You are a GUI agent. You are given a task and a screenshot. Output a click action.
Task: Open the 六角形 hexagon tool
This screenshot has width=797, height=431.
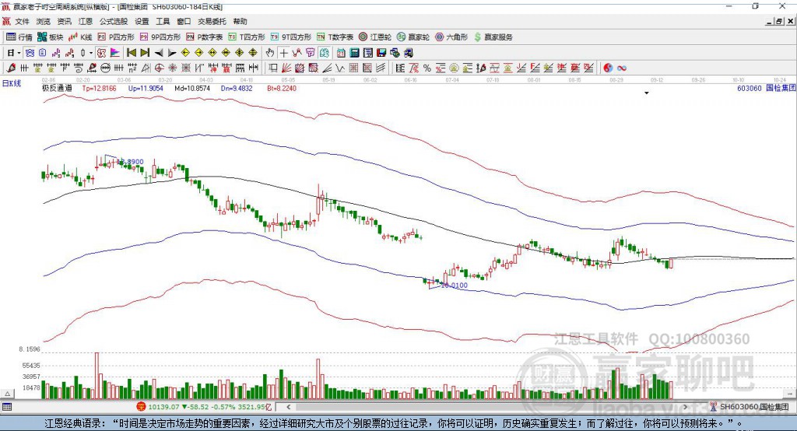(x=451, y=37)
